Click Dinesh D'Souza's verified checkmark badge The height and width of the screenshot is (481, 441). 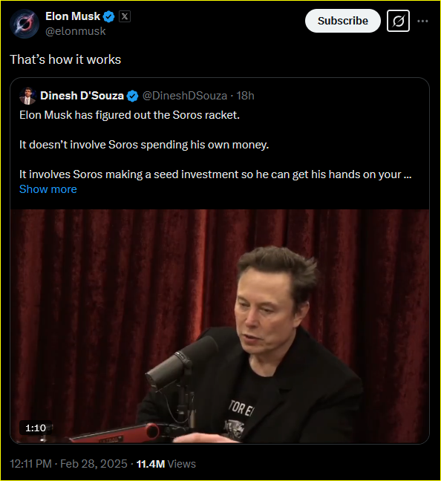(132, 96)
